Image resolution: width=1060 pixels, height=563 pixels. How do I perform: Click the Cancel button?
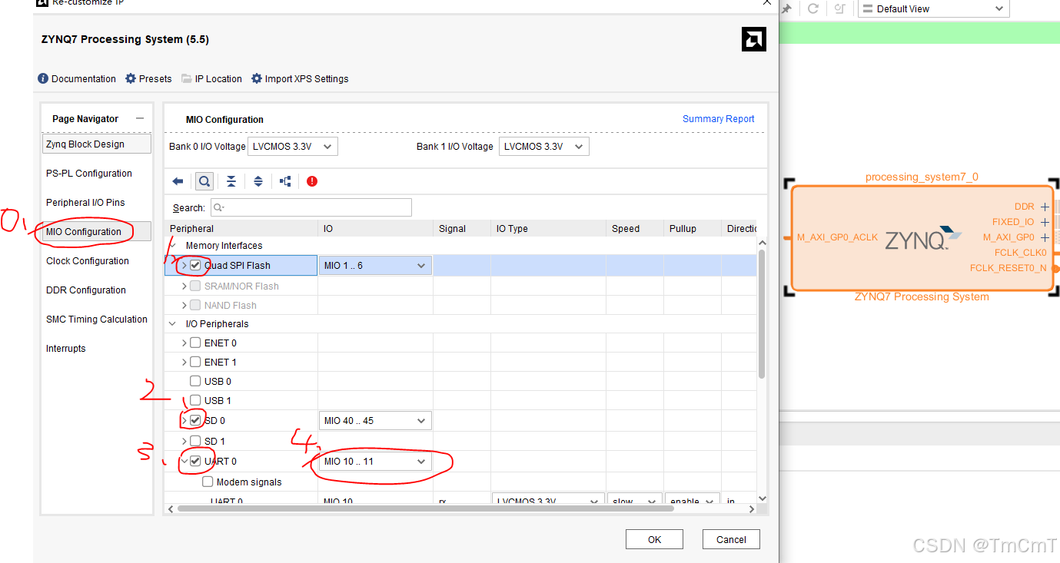(x=731, y=539)
